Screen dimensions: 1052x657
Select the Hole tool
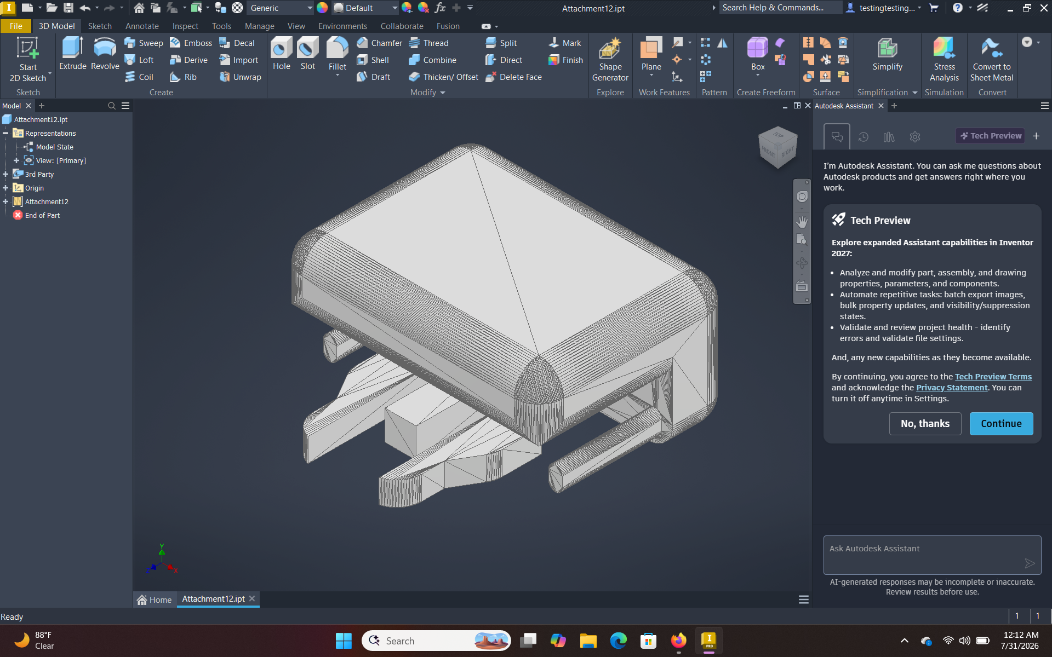[x=282, y=54]
